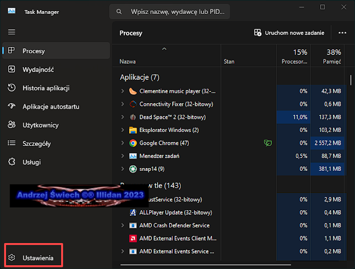Image resolution: width=355 pixels, height=269 pixels.
Task: Click the 381,1 MB memory cell
Action: click(x=327, y=169)
